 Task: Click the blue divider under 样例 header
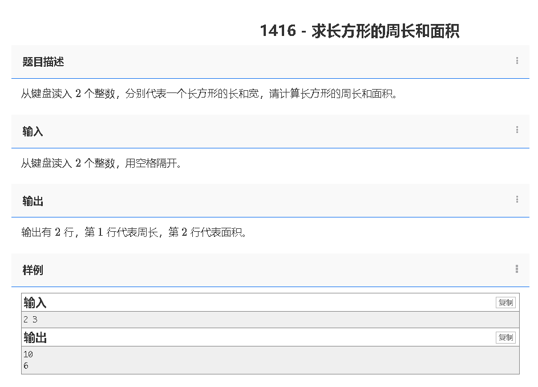tap(270, 287)
